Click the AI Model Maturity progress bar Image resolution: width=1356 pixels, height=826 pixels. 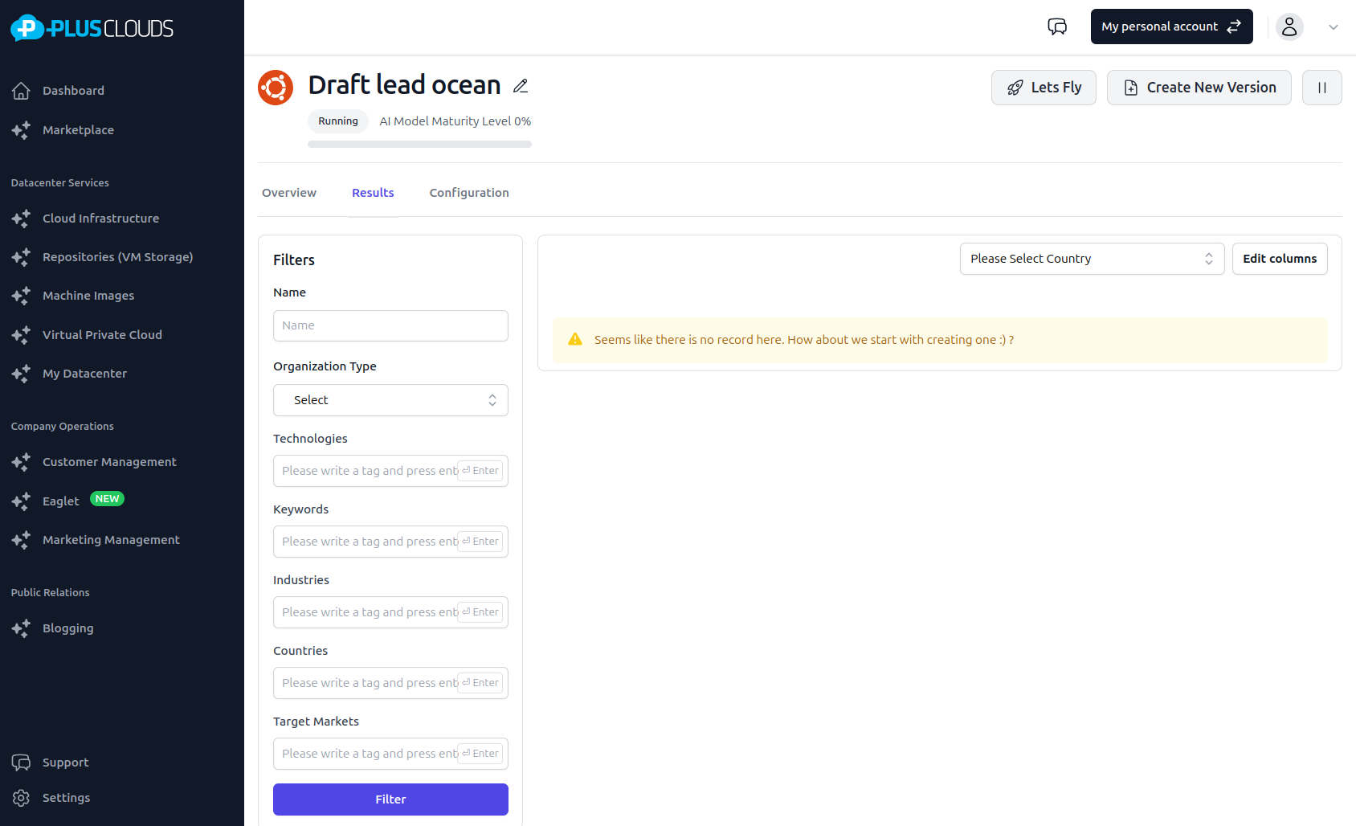pyautogui.click(x=419, y=145)
